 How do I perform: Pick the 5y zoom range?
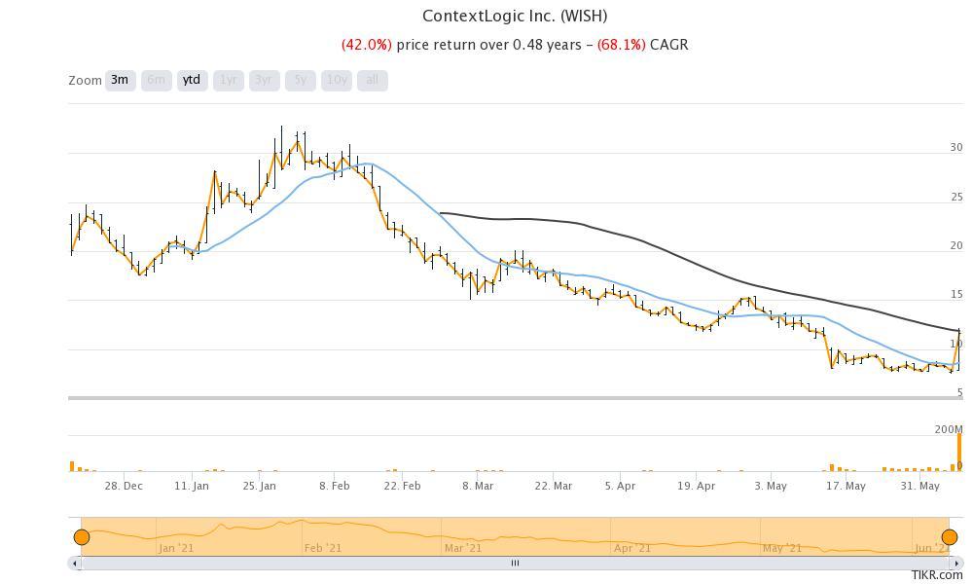point(301,80)
